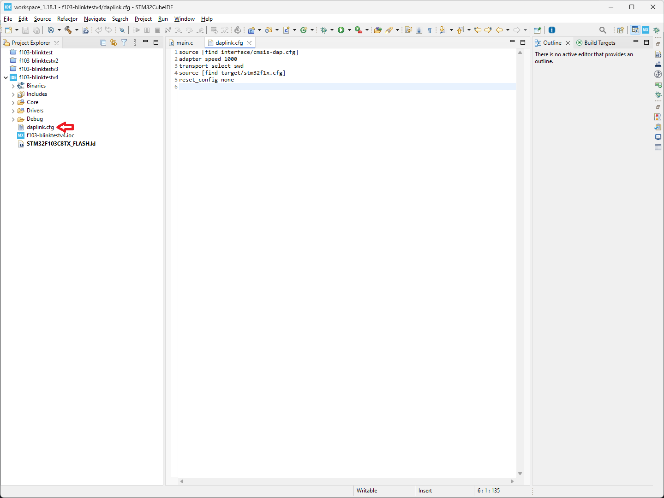664x498 pixels.
Task: Collapse the f103-blinktestv4 project node
Action: point(6,77)
